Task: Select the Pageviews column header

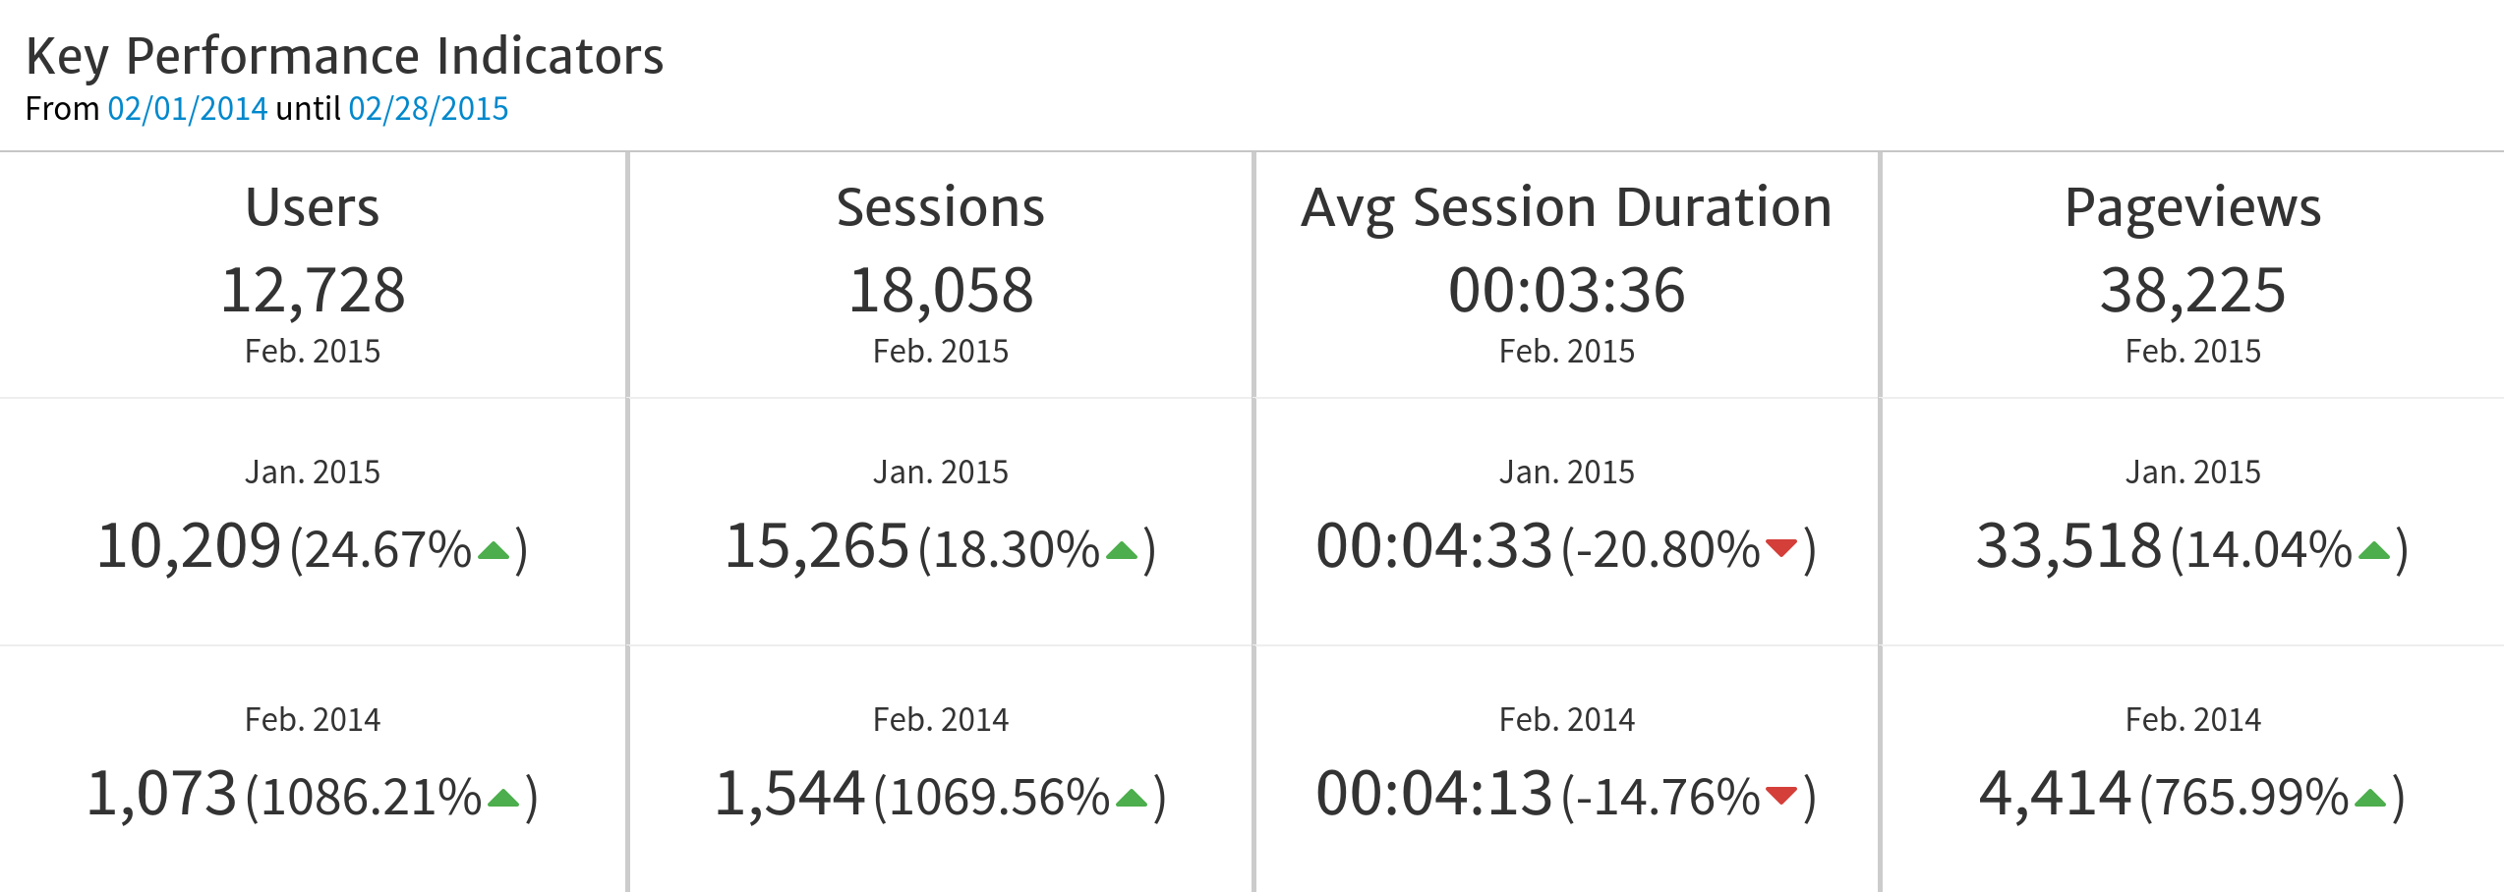Action: [x=2192, y=207]
